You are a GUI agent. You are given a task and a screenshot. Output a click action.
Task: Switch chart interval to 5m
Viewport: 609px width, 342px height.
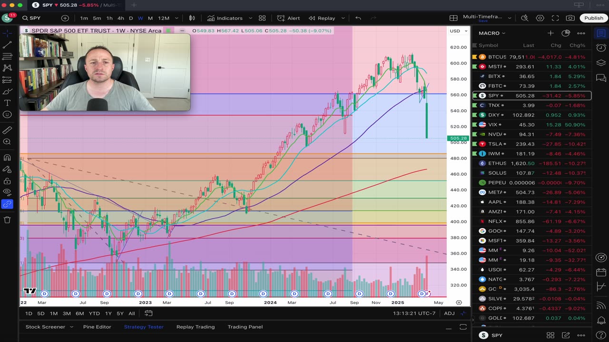(97, 18)
